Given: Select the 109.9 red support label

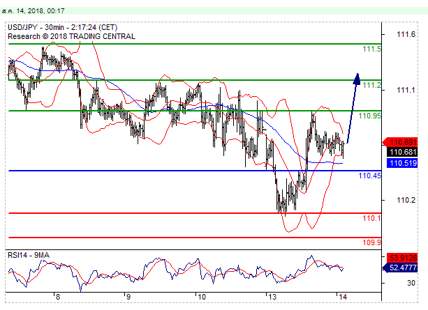Looking at the screenshot, I should pyautogui.click(x=371, y=242).
